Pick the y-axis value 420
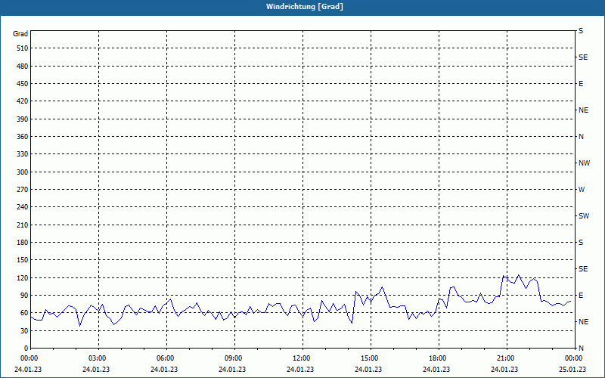 click(23, 101)
